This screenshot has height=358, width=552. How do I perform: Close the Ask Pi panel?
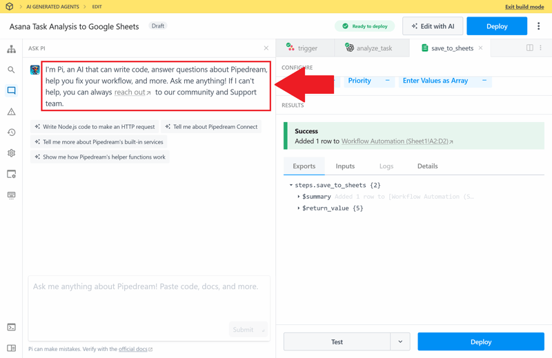tap(266, 48)
